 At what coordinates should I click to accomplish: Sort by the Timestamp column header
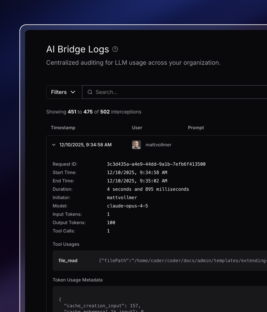63,127
